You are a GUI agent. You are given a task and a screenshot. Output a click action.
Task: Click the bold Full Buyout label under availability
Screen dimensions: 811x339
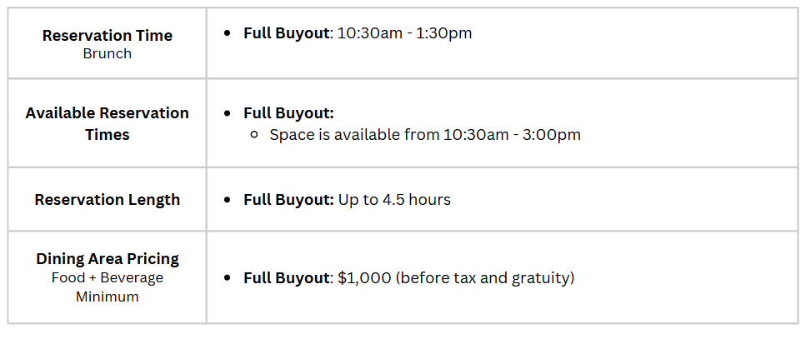pos(288,113)
